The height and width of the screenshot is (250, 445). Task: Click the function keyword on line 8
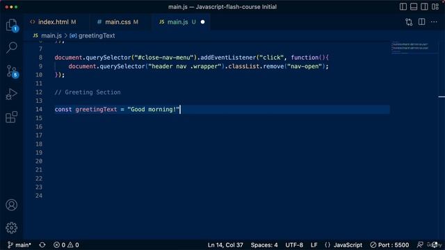point(305,58)
